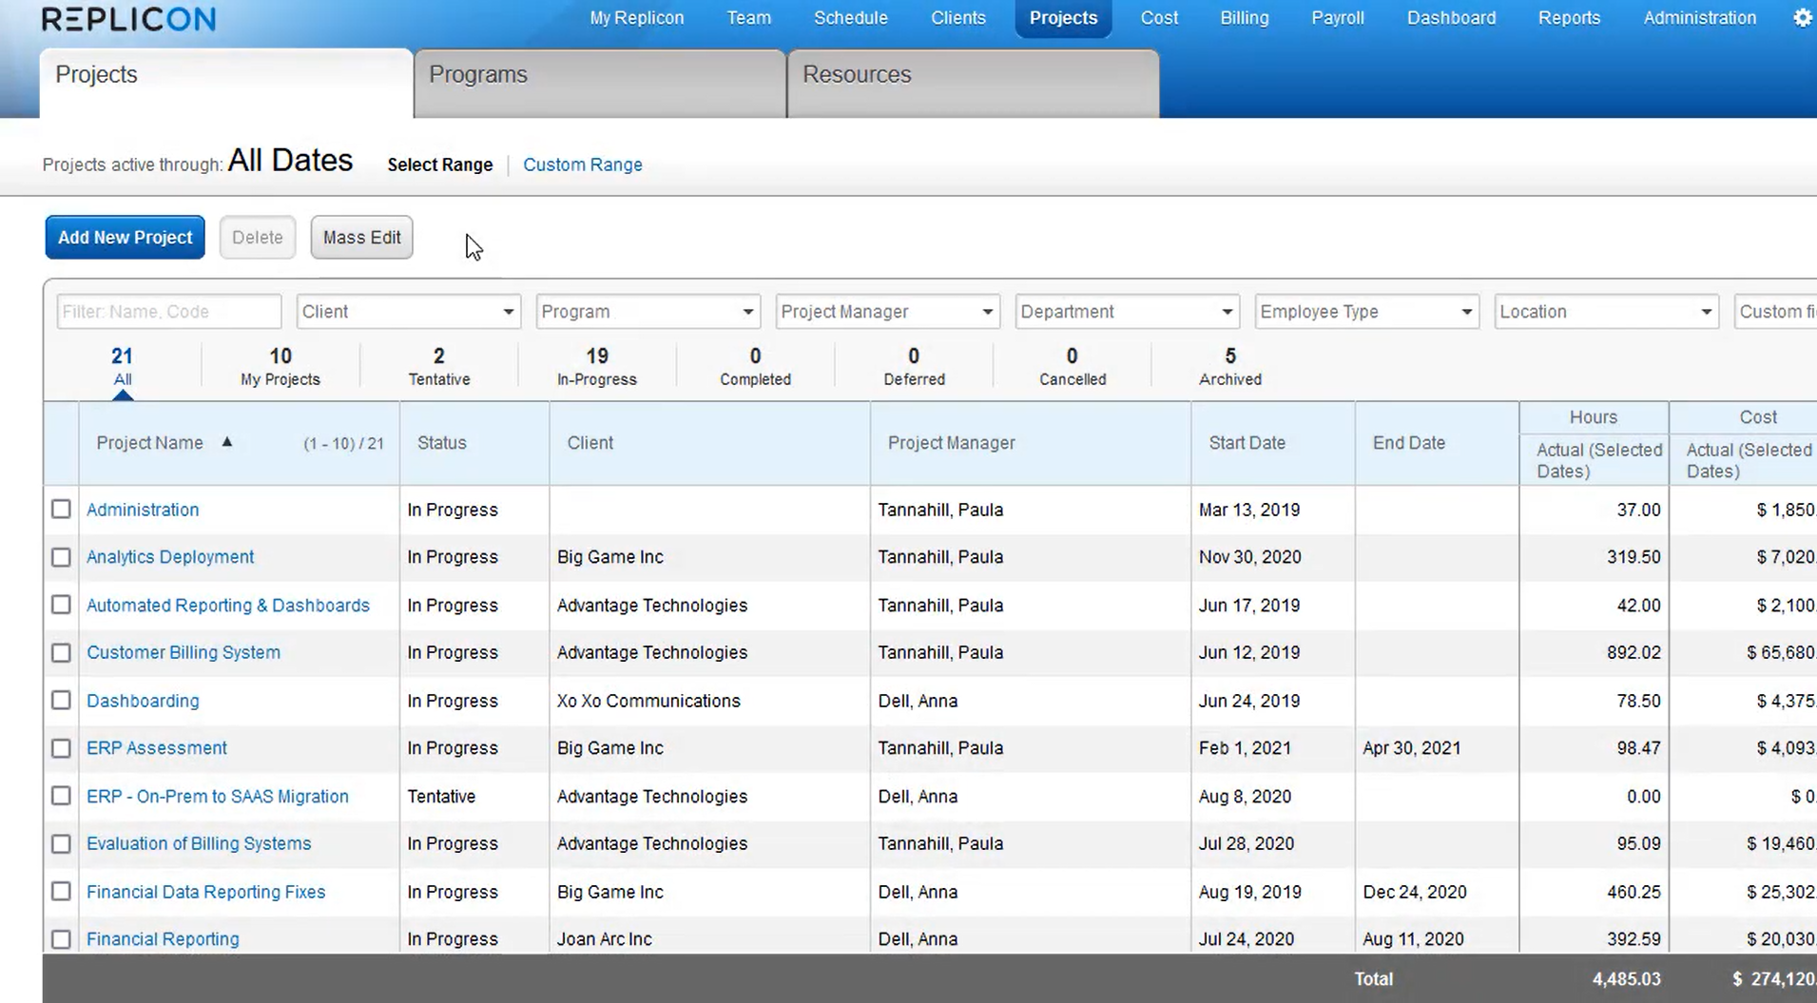Select the Dashboarding row checkbox

click(x=61, y=701)
